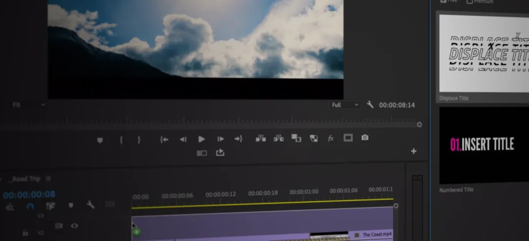The image size is (529, 241).
Task: Click the 00:00:08:14 duration timecode
Action: point(397,105)
